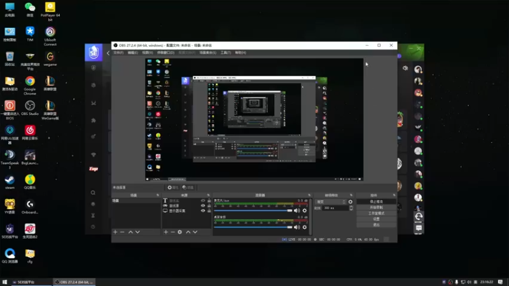Toggle visibility of second source row
This screenshot has height=286, width=509.
click(x=203, y=205)
